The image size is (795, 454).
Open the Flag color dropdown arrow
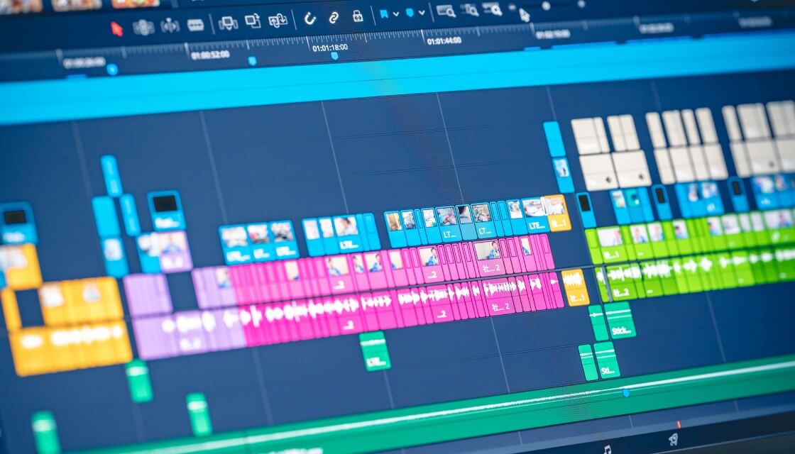tap(395, 13)
